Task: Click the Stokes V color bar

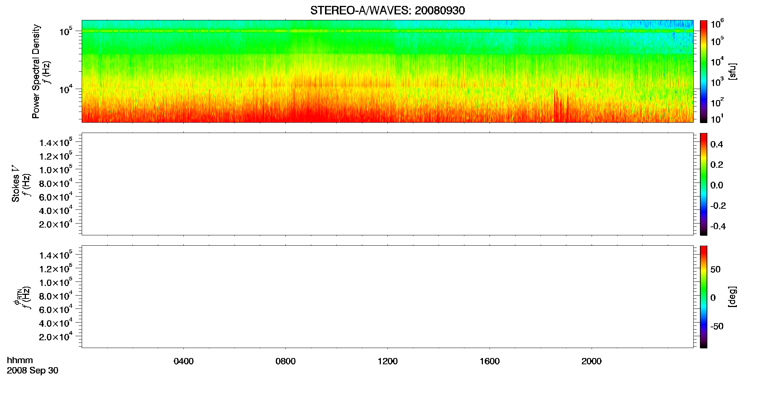Action: (x=703, y=184)
